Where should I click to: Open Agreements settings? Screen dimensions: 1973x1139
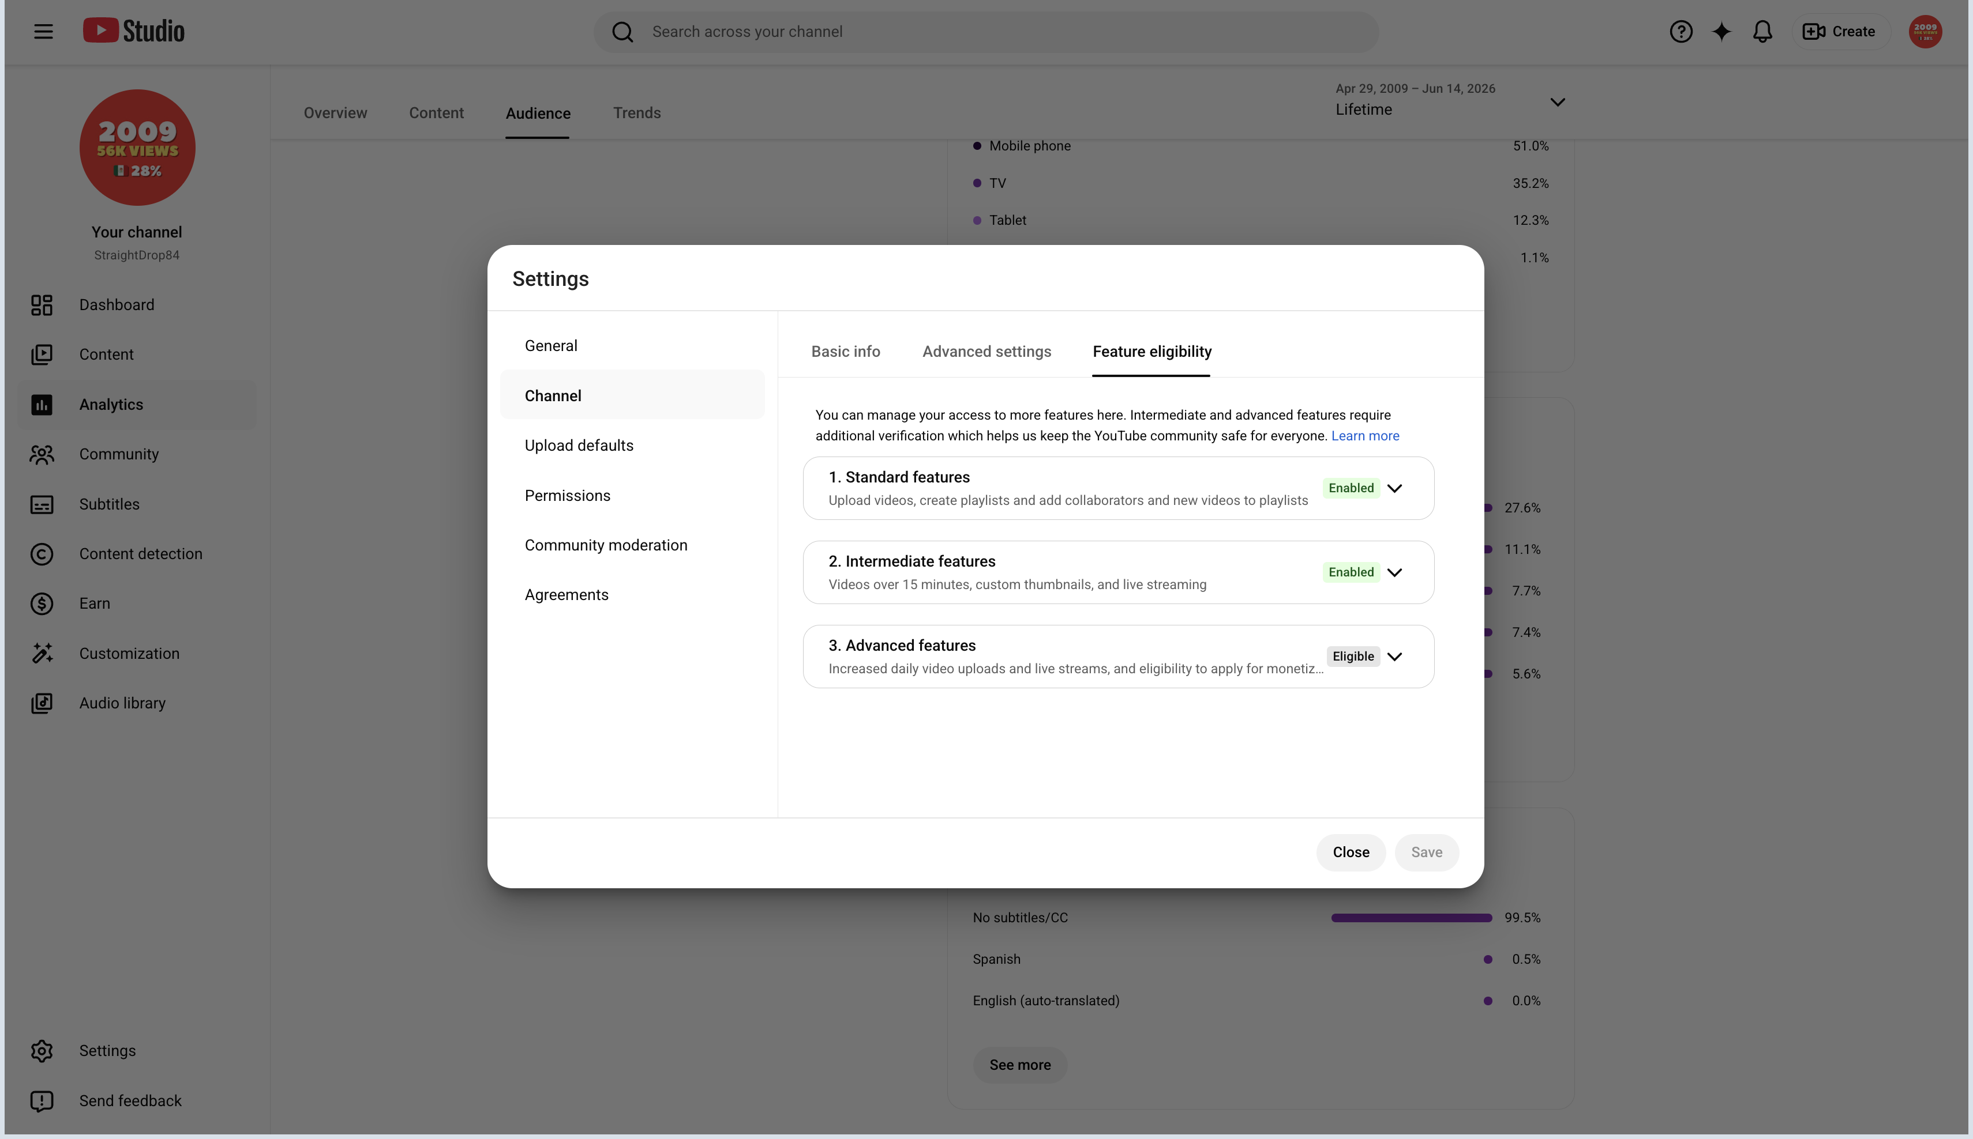tap(632, 595)
